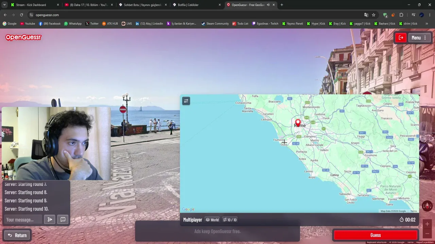This screenshot has height=244, width=435.
Task: Open the orange extension icon
Action: [x=393, y=15]
